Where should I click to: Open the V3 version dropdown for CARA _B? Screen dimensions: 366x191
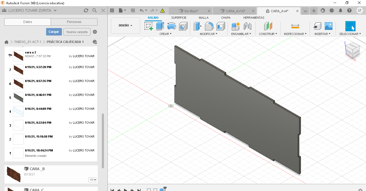point(92,180)
